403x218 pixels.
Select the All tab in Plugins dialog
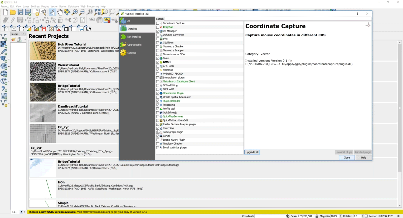(137, 21)
